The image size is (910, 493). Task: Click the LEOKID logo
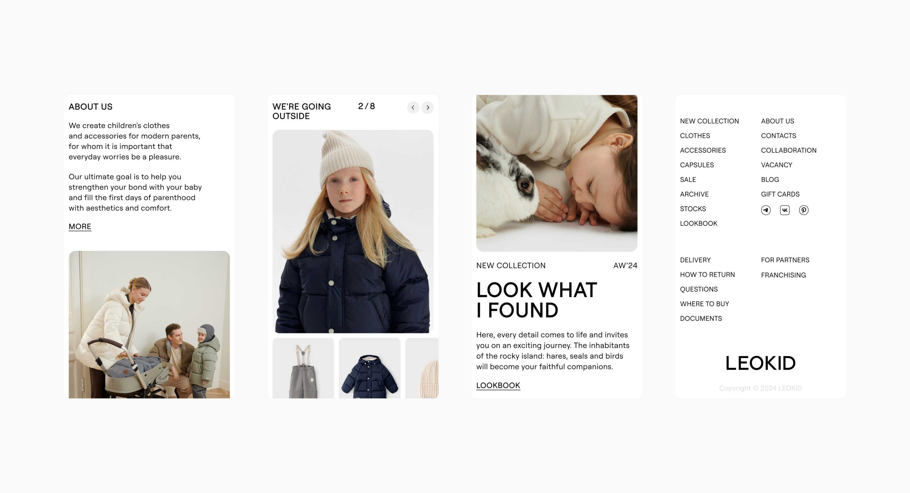click(760, 363)
